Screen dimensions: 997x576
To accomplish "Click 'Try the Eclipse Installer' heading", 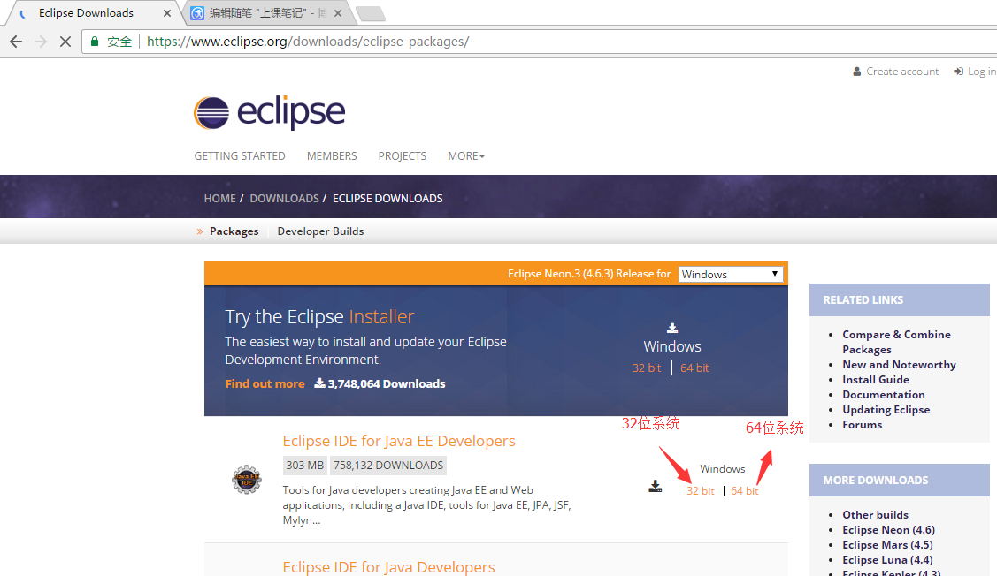I will pyautogui.click(x=319, y=317).
